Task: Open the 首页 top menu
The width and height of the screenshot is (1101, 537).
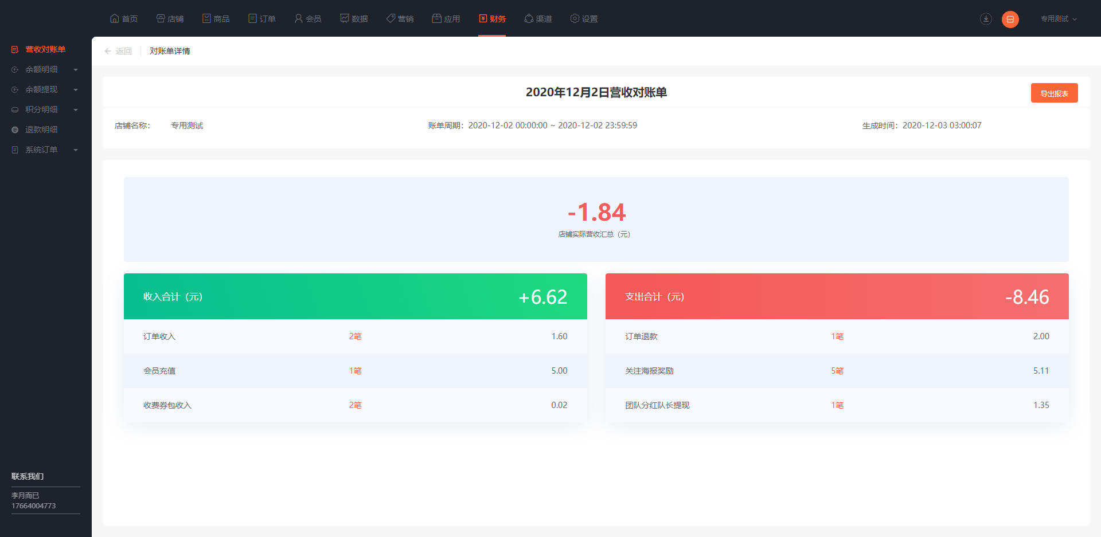Action: point(124,18)
